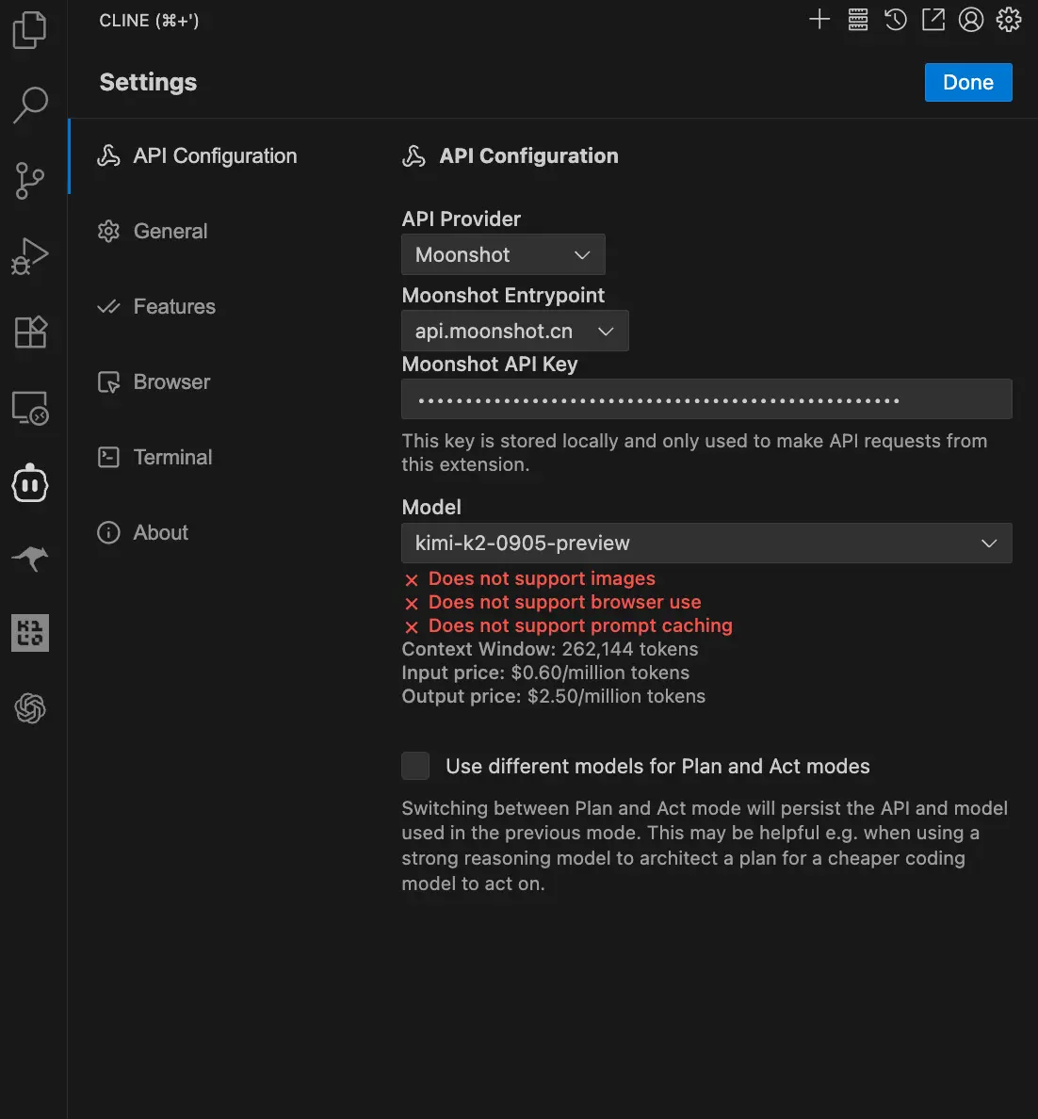Open the Model kimi-k2-0905-preview dropdown
1038x1119 pixels.
[x=706, y=543]
